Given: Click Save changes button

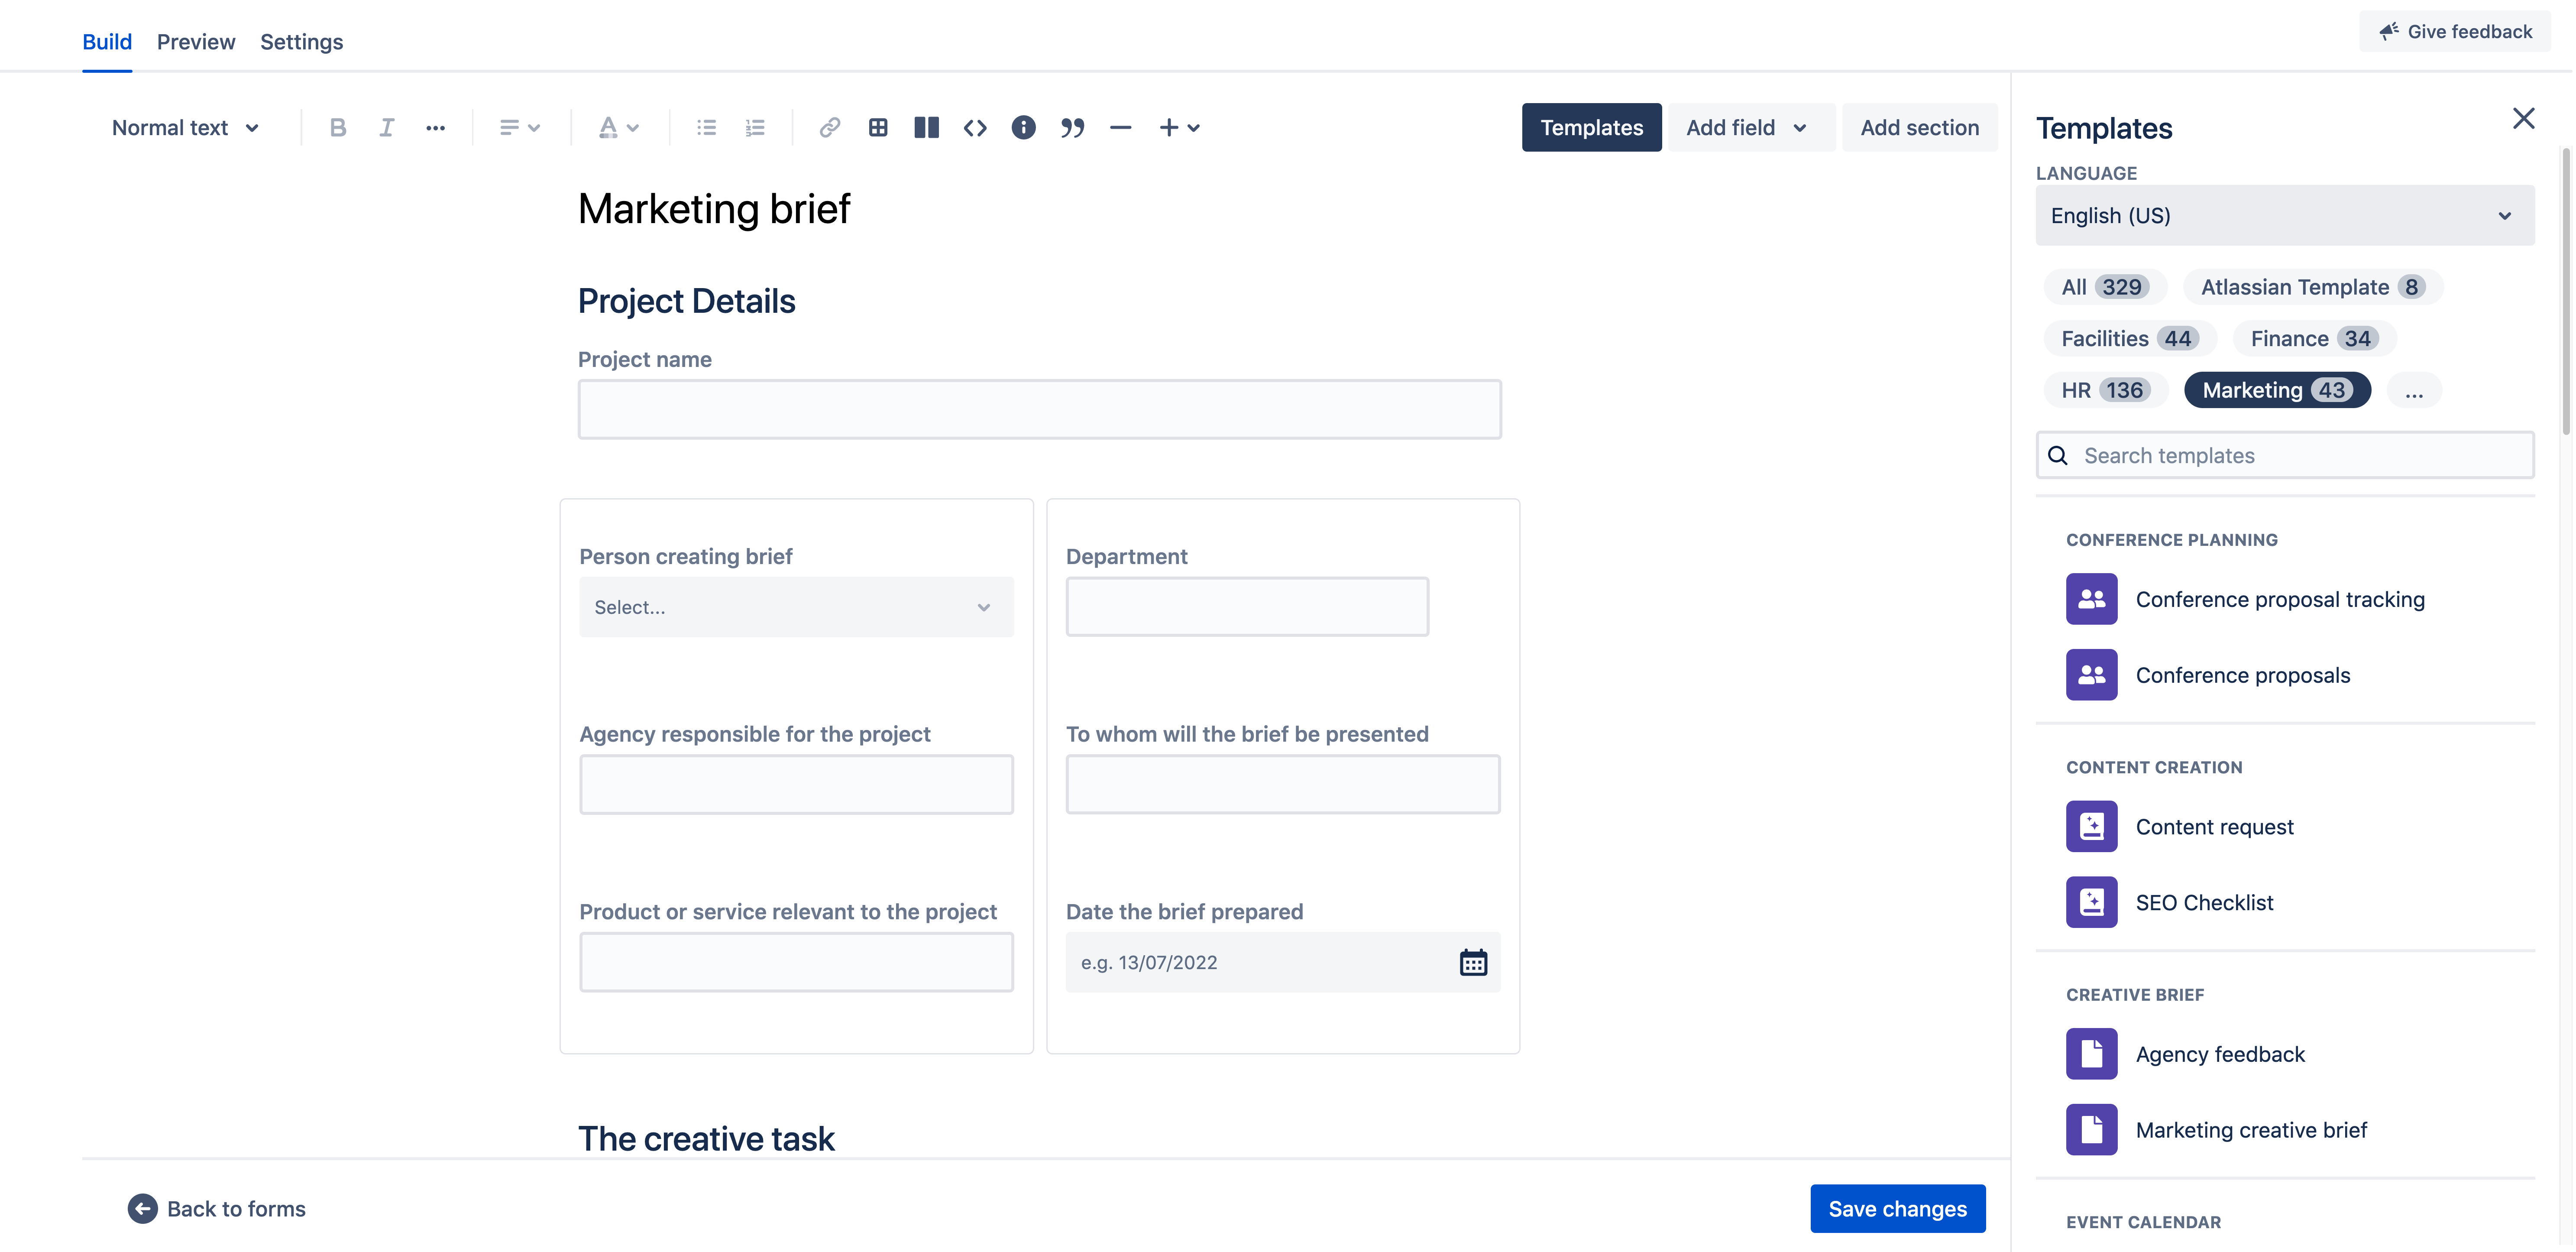Looking at the screenshot, I should 1897,1209.
